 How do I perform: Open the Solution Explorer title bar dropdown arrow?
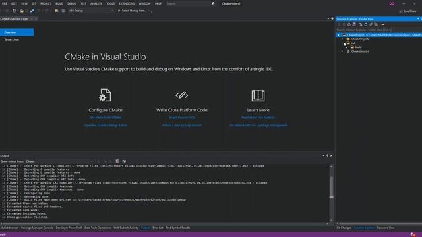pos(418,19)
